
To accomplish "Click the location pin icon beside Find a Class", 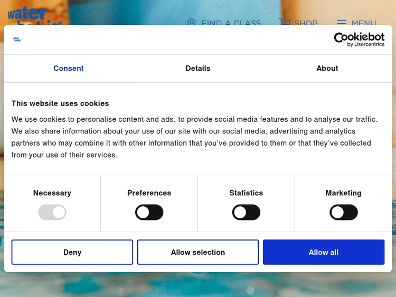I will (x=192, y=23).
